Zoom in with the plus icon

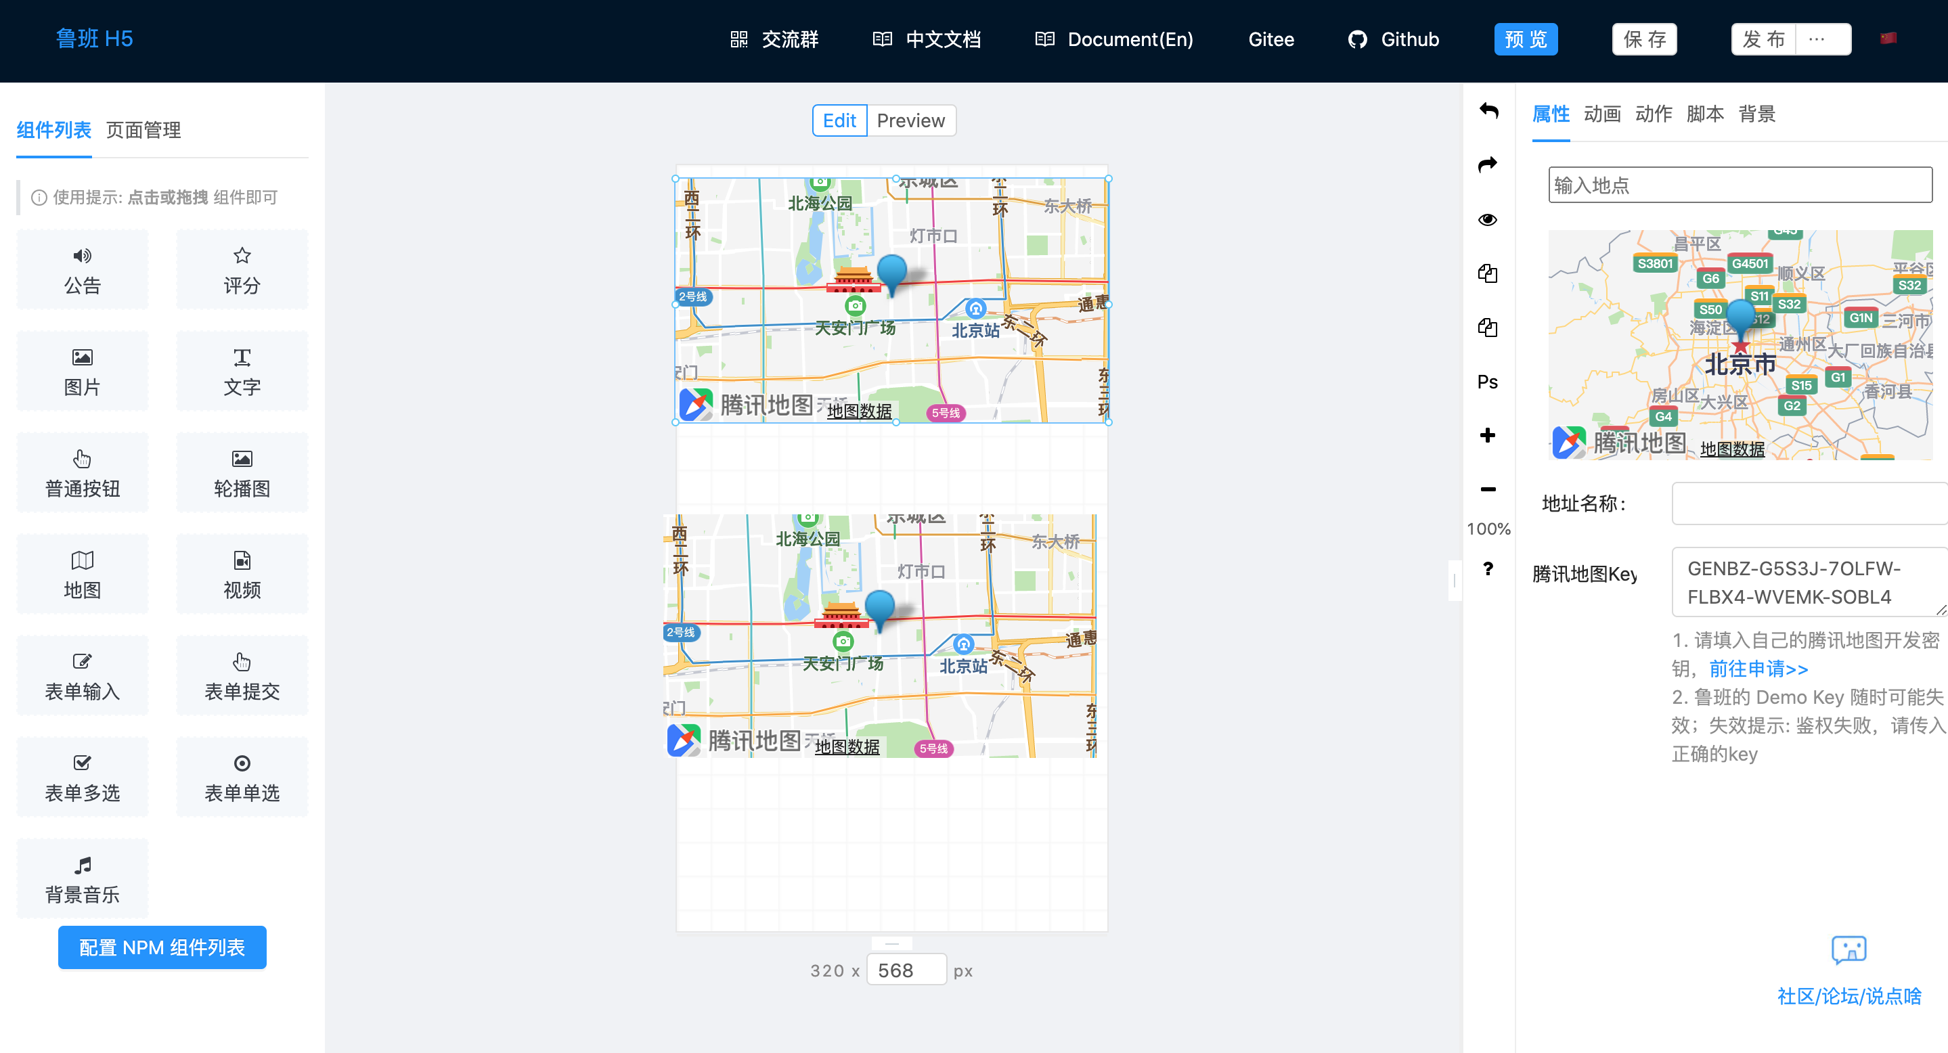click(1488, 435)
